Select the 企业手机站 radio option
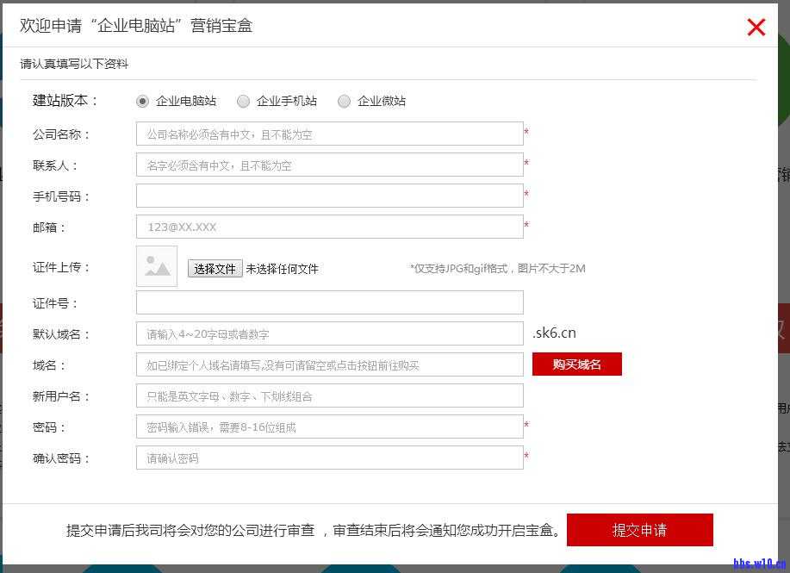The height and width of the screenshot is (573, 790). coord(244,102)
